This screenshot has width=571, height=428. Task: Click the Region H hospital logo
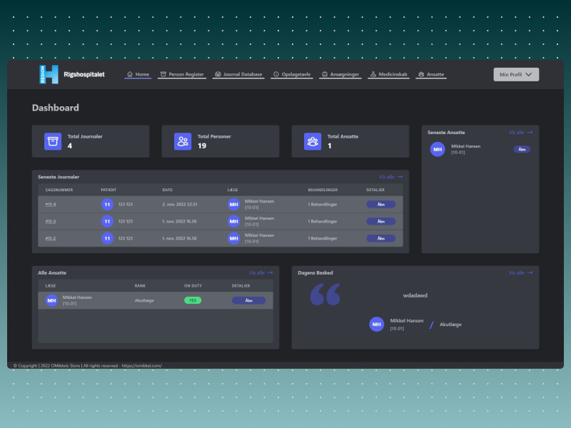click(49, 74)
